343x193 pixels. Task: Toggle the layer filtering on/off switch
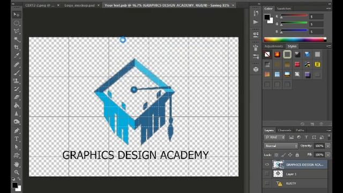pyautogui.click(x=329, y=137)
